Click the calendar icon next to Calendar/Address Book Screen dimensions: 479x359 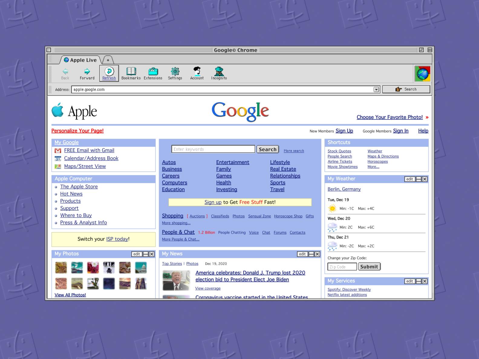(x=58, y=158)
